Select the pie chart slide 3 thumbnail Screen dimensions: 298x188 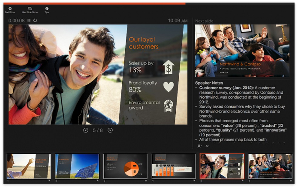point(126,166)
